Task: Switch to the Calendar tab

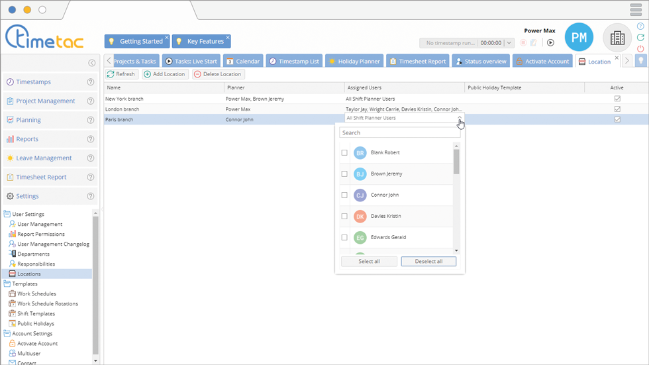Action: [243, 61]
